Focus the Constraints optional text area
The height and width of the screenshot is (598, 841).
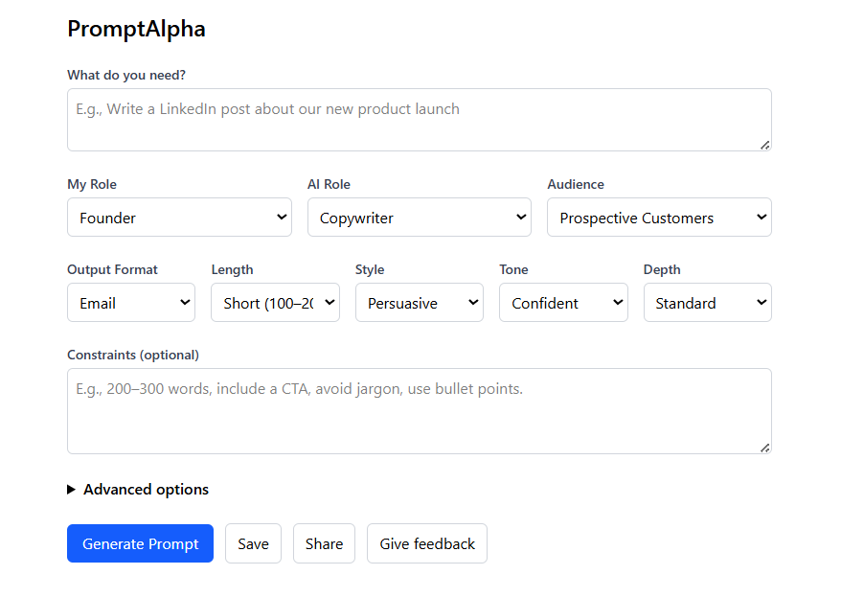pyautogui.click(x=419, y=411)
